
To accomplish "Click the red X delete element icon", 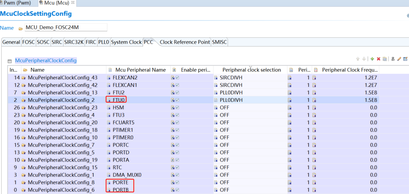I will [378, 59].
